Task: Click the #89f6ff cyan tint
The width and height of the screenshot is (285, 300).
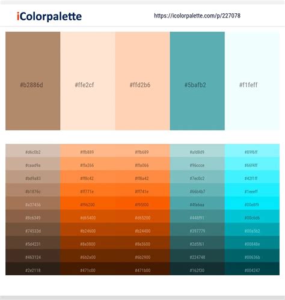Action: pyautogui.click(x=252, y=150)
